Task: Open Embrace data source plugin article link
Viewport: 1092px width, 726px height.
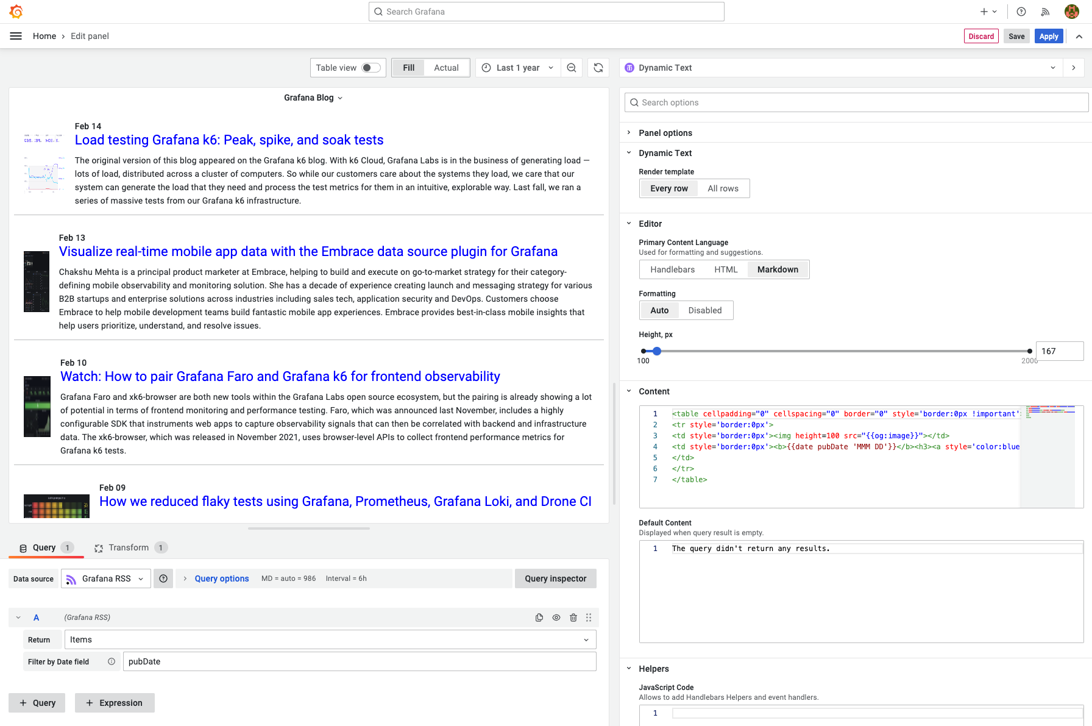Action: point(308,252)
